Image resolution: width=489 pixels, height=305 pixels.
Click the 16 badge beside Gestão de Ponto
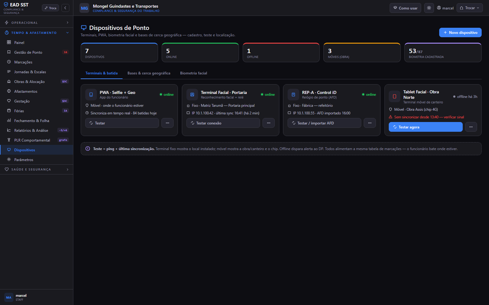click(65, 52)
